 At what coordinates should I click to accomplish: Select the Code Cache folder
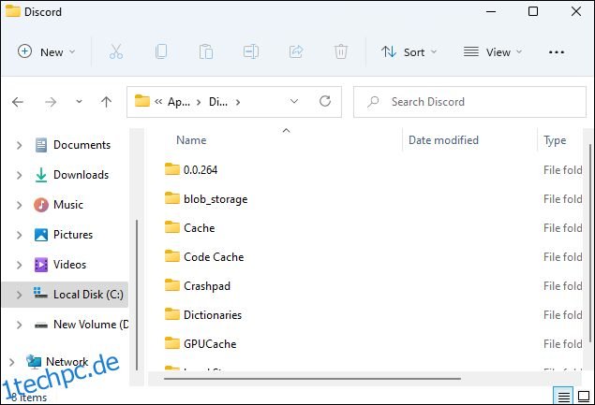point(214,257)
